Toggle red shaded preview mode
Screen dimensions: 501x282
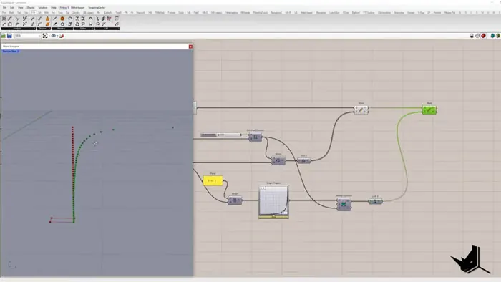pos(483,36)
